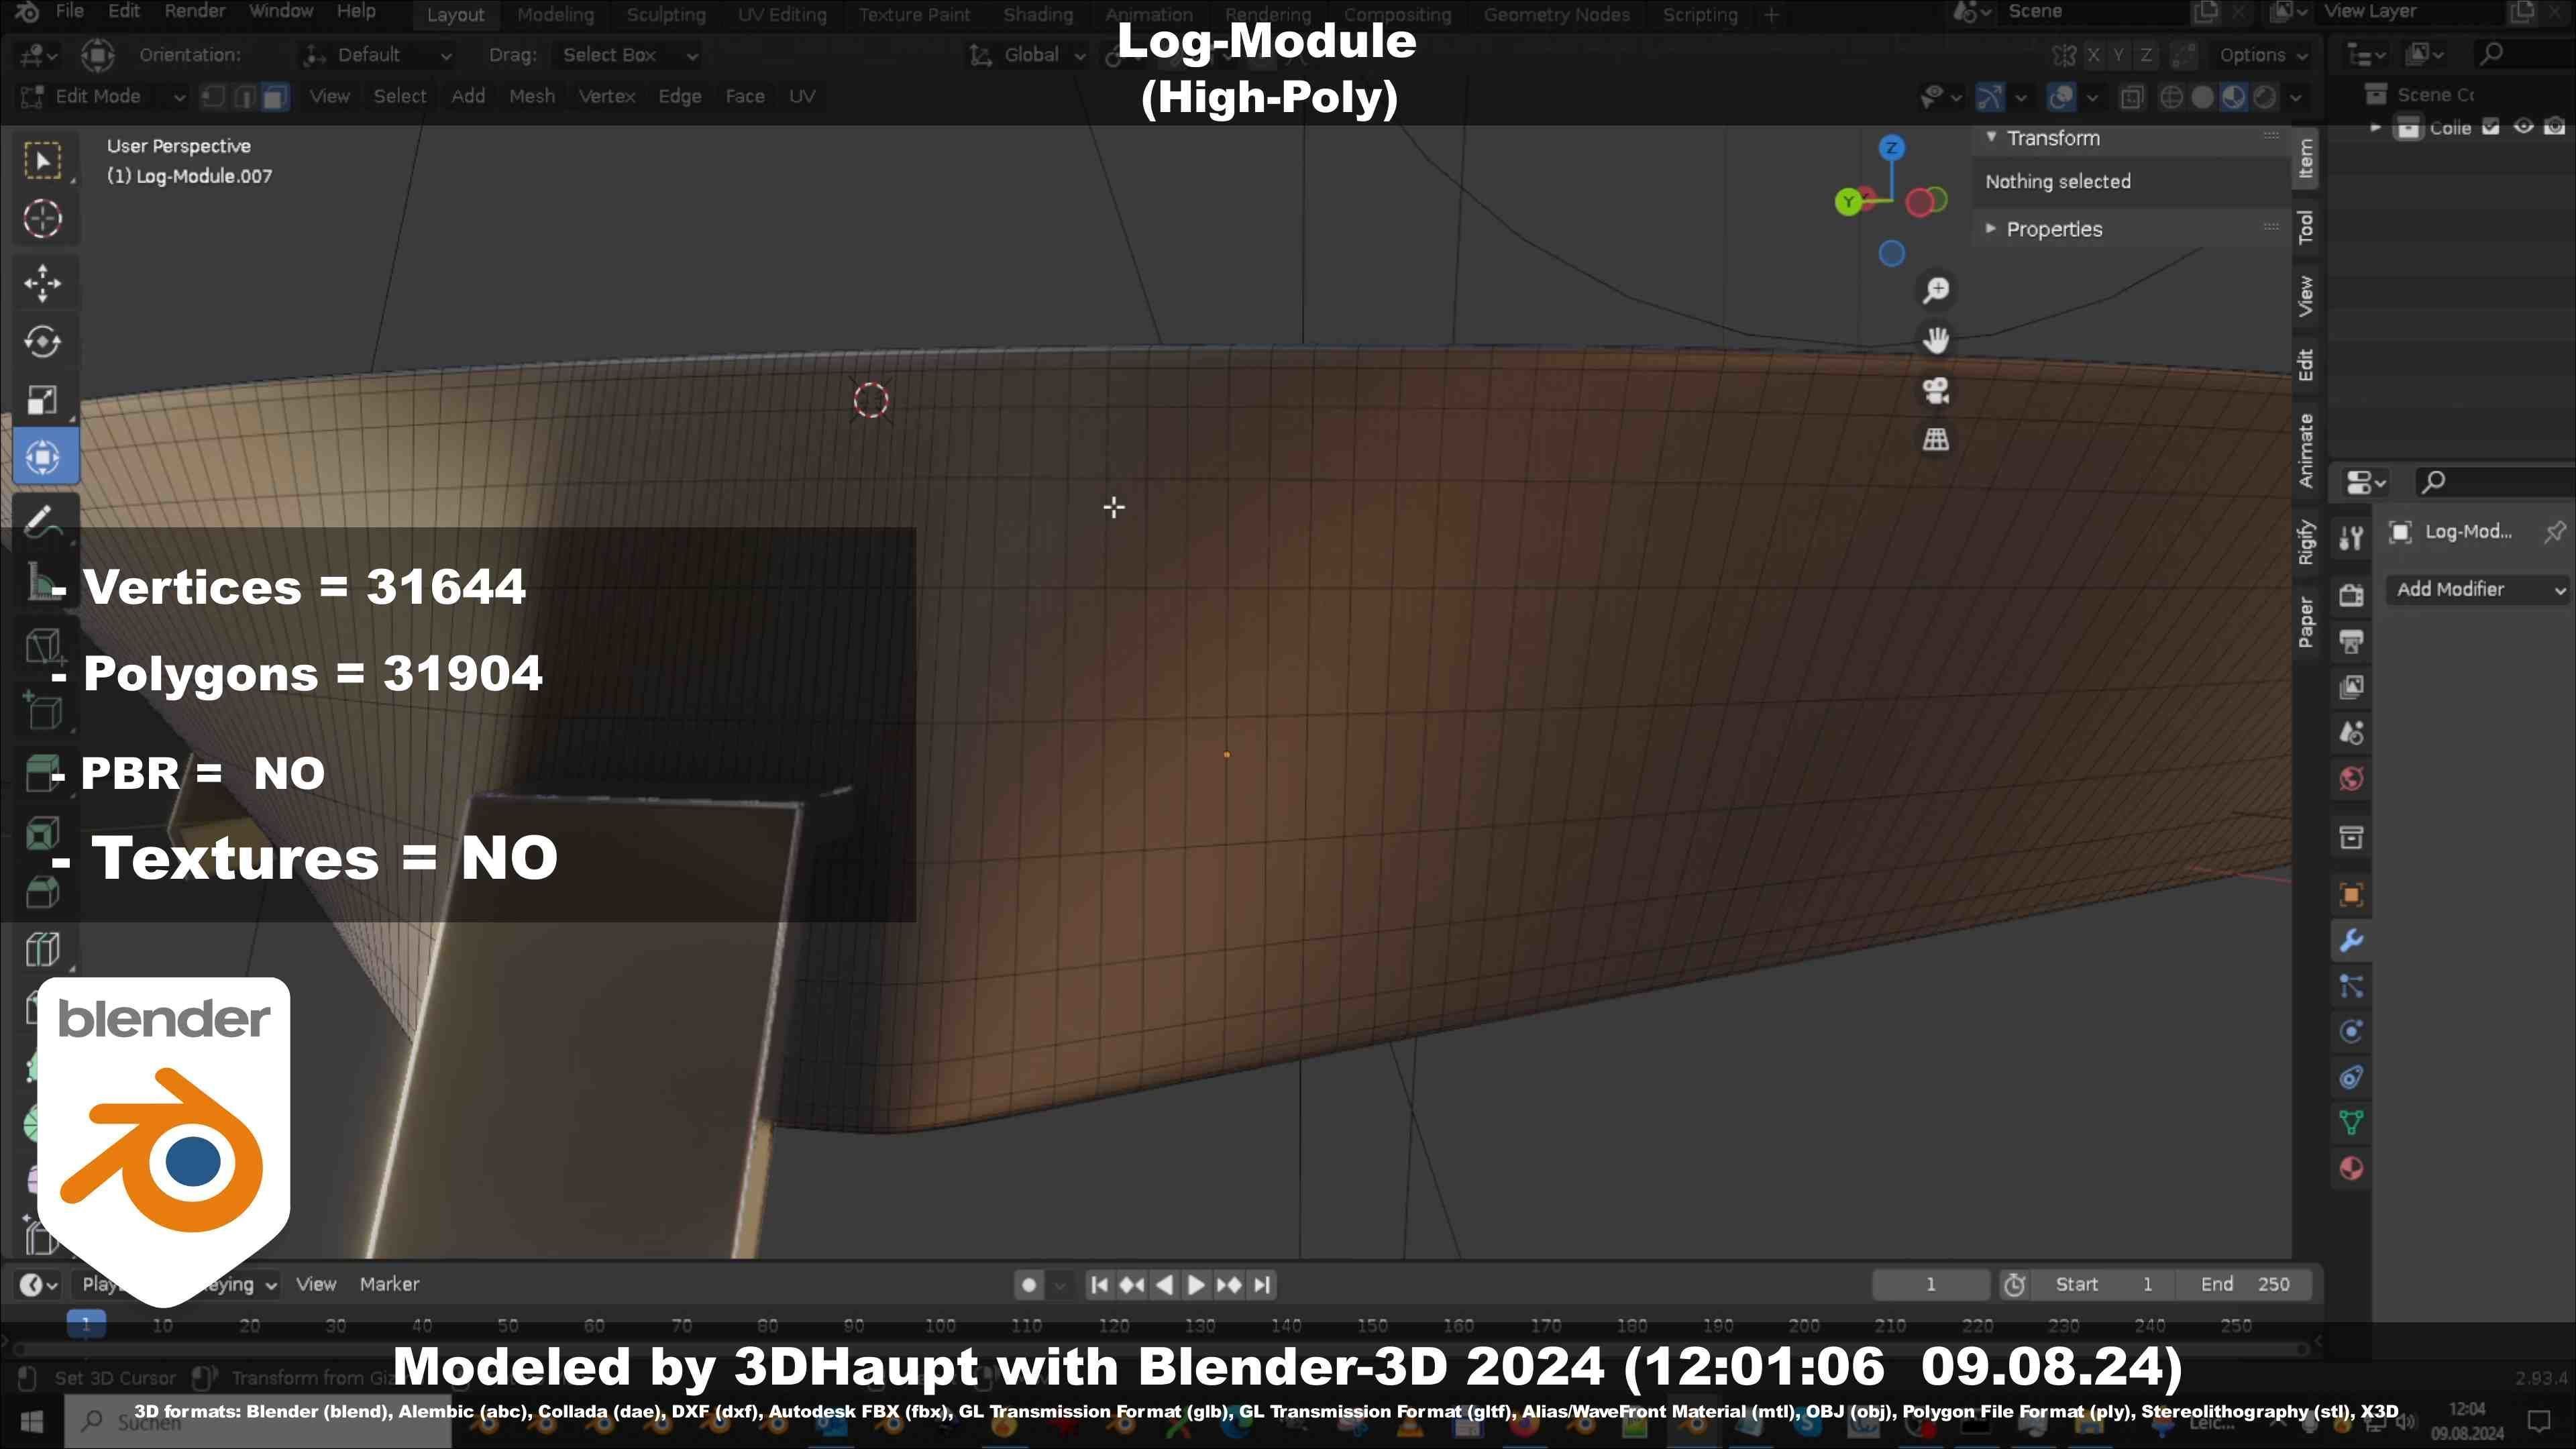Screen dimensions: 2576x1449
Task: Jump to the timeline start
Action: pos(1099,1285)
